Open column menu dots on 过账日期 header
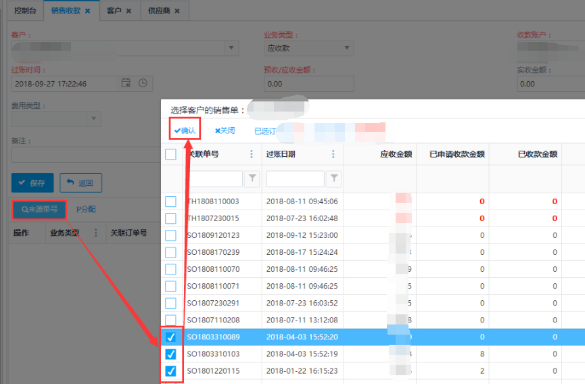Screen dimensions: 585x384 pyautogui.click(x=333, y=154)
